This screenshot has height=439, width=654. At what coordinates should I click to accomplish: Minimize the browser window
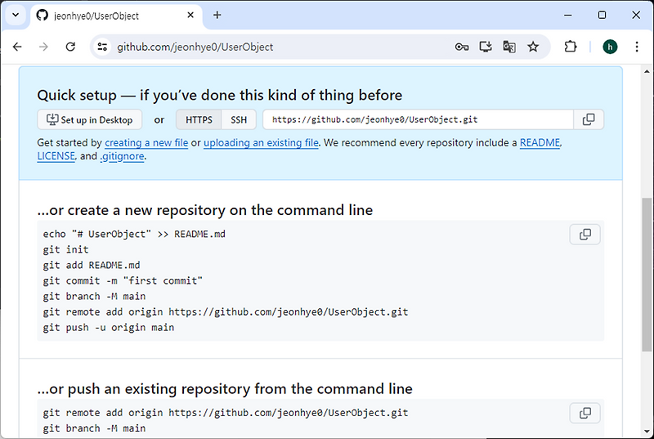click(567, 15)
